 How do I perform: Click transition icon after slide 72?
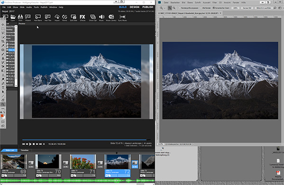(135, 163)
